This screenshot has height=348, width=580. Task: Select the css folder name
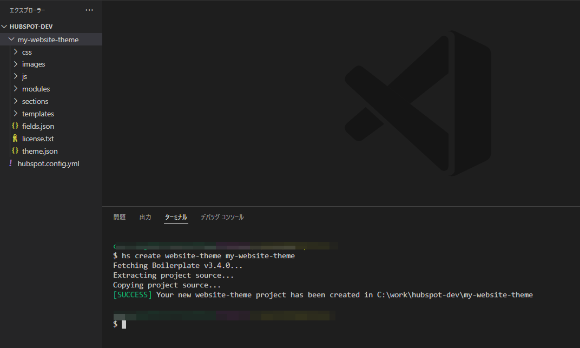tap(27, 52)
